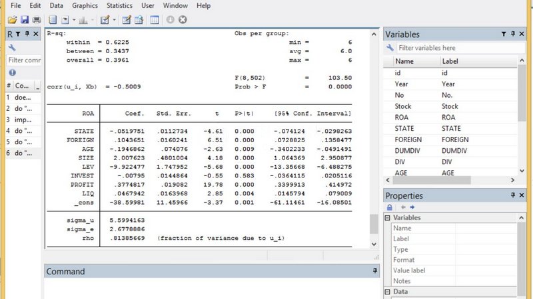The height and width of the screenshot is (299, 533).
Task: Toggle the Properties lock icon
Action: (x=390, y=207)
